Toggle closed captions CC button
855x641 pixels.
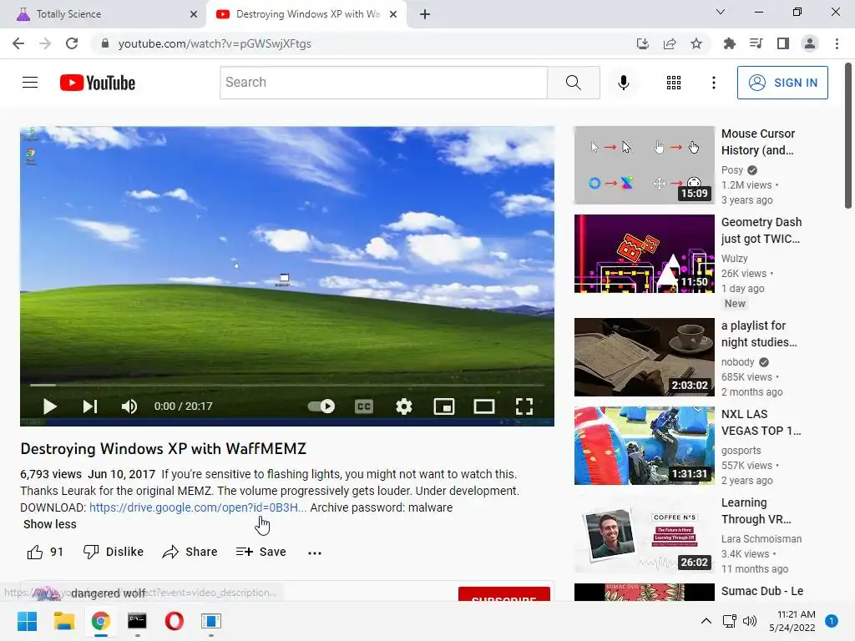coord(364,406)
